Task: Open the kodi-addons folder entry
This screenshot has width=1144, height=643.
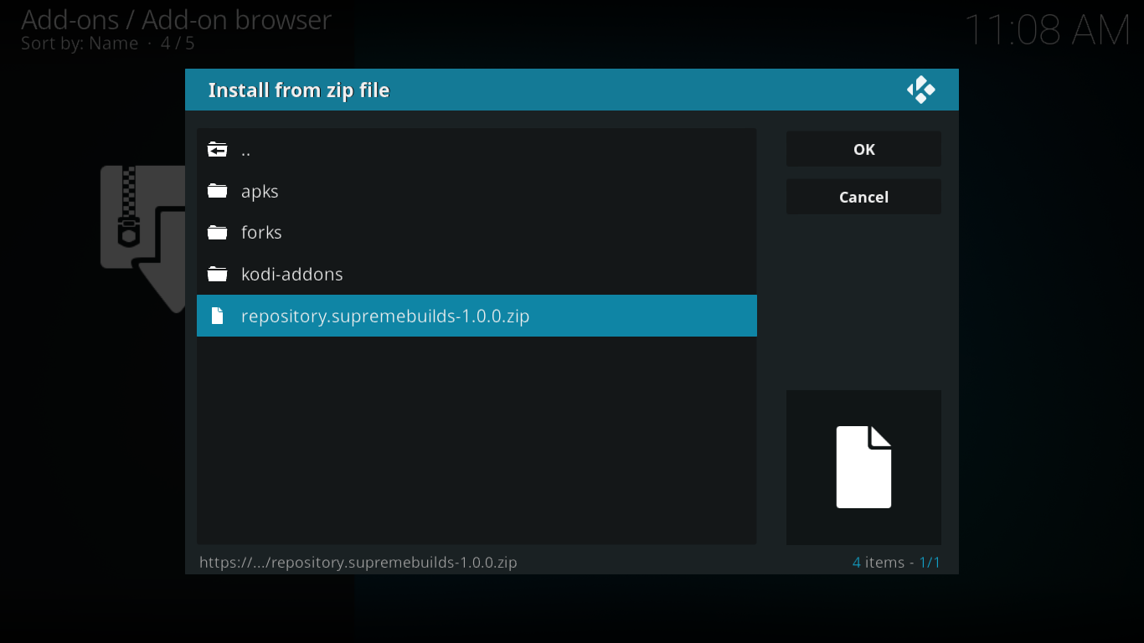Action: 477,274
